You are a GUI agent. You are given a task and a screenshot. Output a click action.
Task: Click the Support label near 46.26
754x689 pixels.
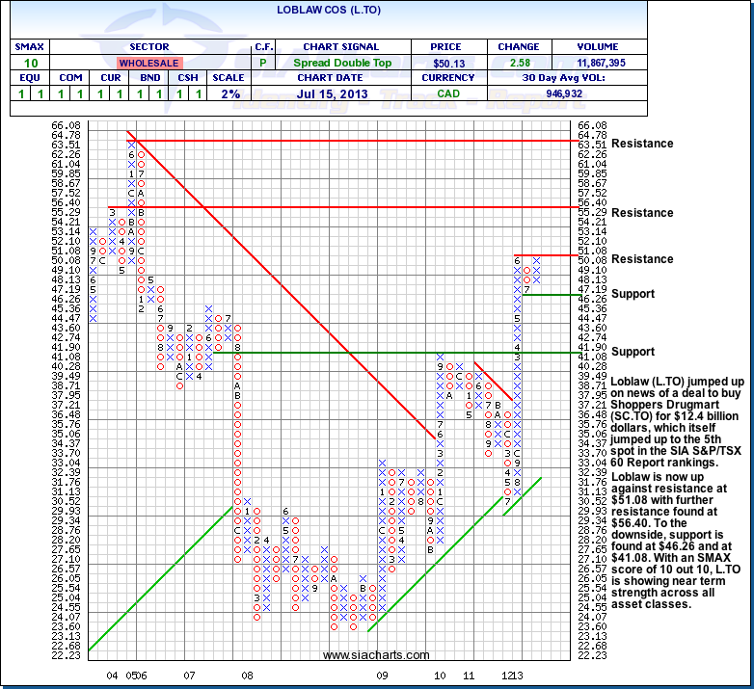(x=633, y=294)
